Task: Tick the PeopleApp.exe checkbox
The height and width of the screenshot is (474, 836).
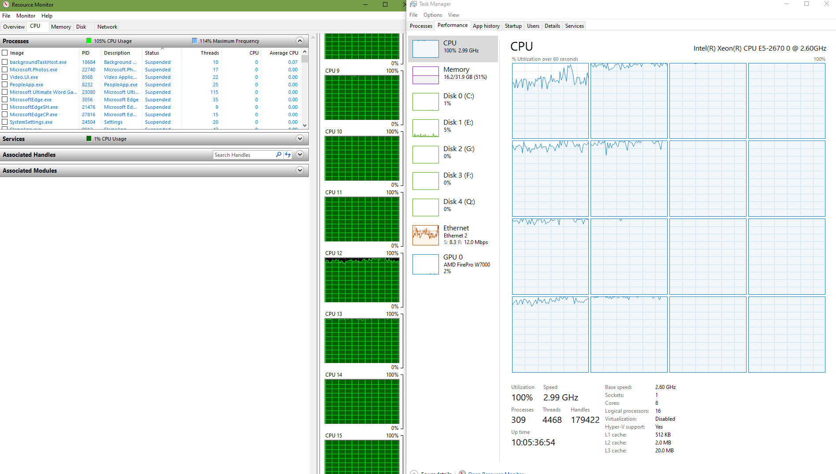Action: (5, 85)
